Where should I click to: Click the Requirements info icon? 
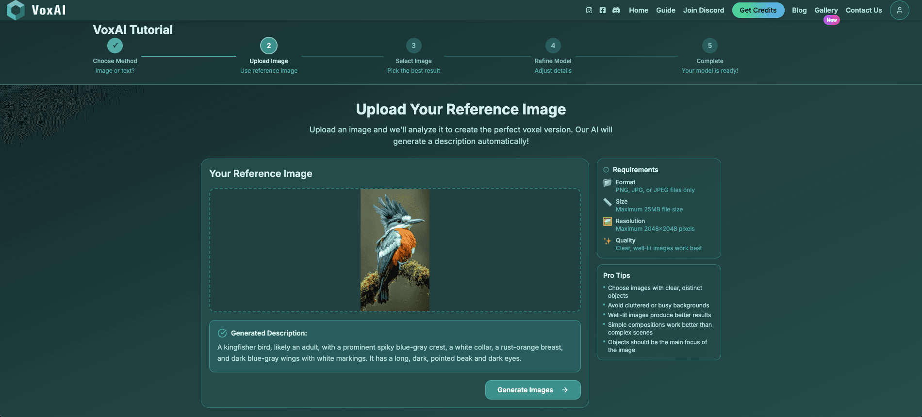pyautogui.click(x=606, y=170)
